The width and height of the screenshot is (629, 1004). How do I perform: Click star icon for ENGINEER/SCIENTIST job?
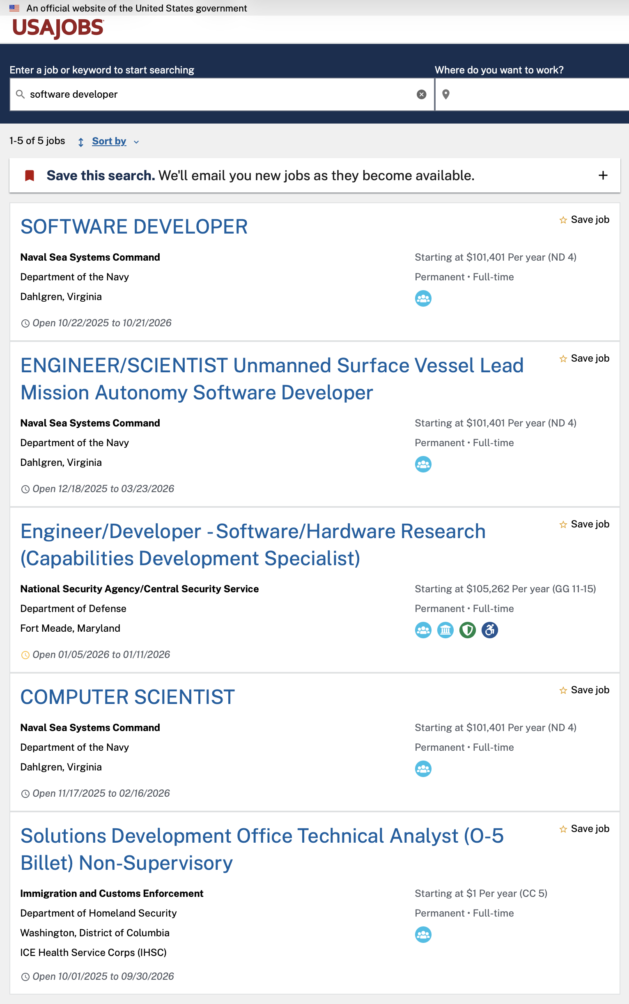coord(563,358)
